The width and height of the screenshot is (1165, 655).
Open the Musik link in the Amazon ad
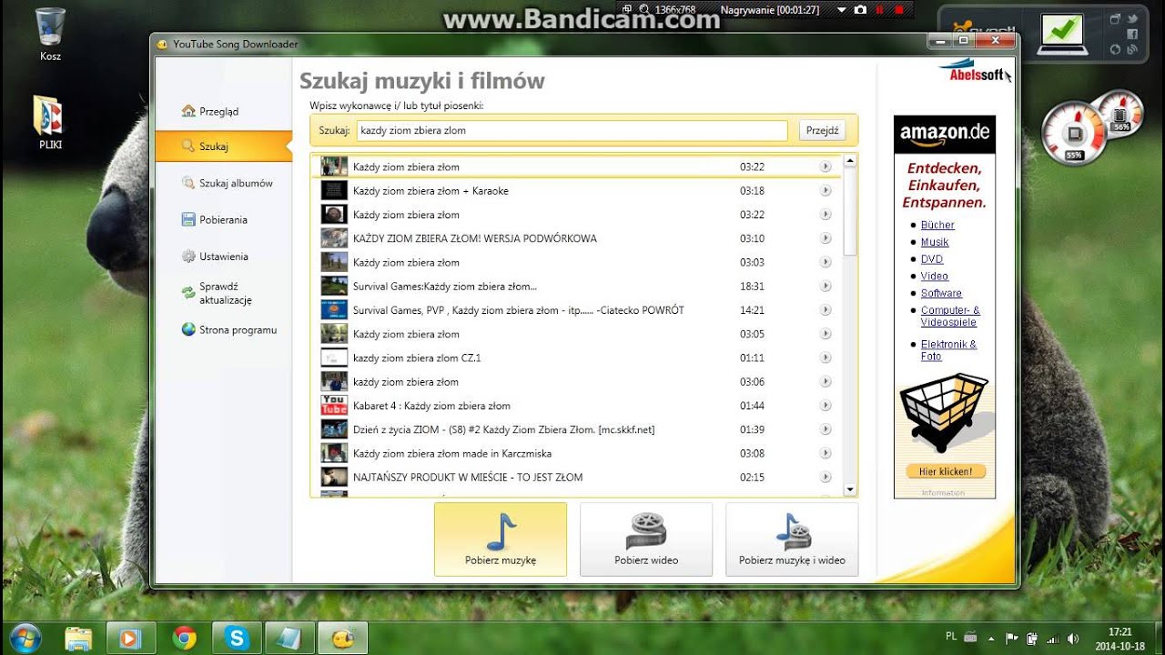tap(935, 242)
